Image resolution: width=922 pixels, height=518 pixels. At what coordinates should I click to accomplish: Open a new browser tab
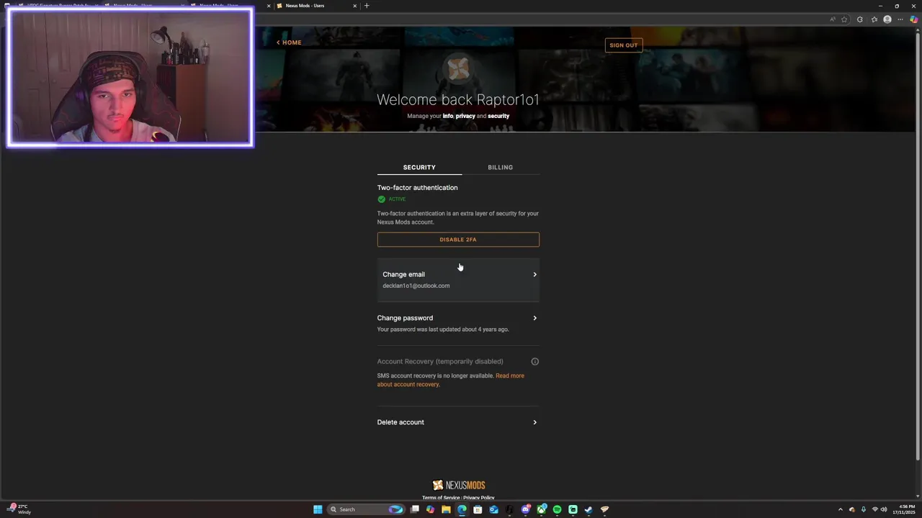click(x=367, y=6)
